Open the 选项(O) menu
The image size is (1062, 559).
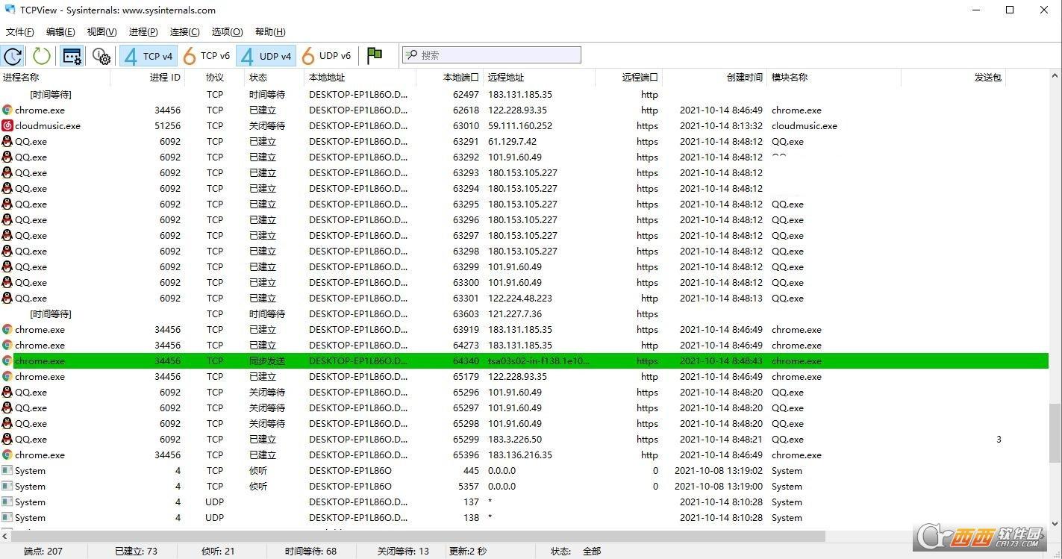[227, 31]
